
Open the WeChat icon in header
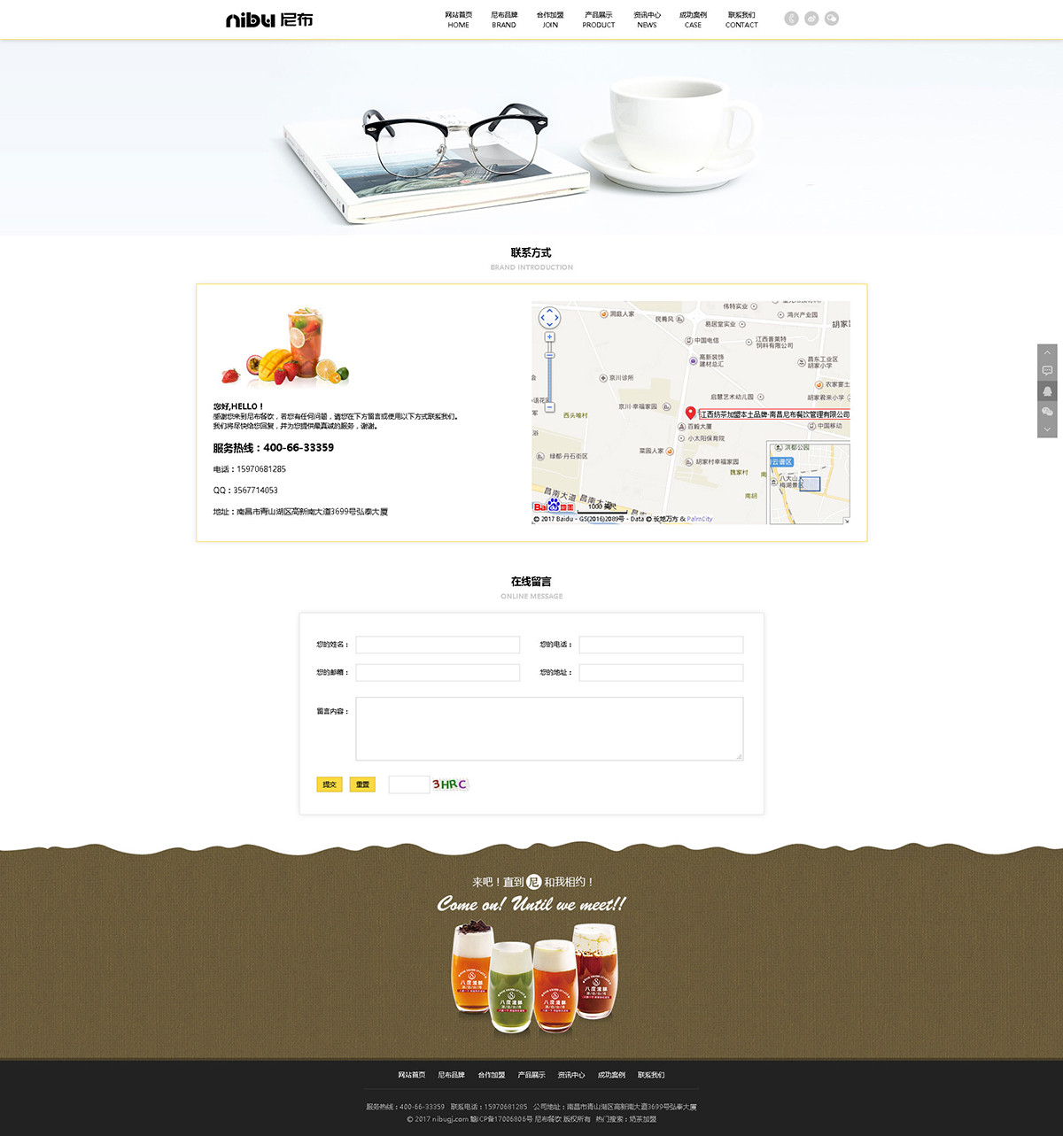coord(832,19)
